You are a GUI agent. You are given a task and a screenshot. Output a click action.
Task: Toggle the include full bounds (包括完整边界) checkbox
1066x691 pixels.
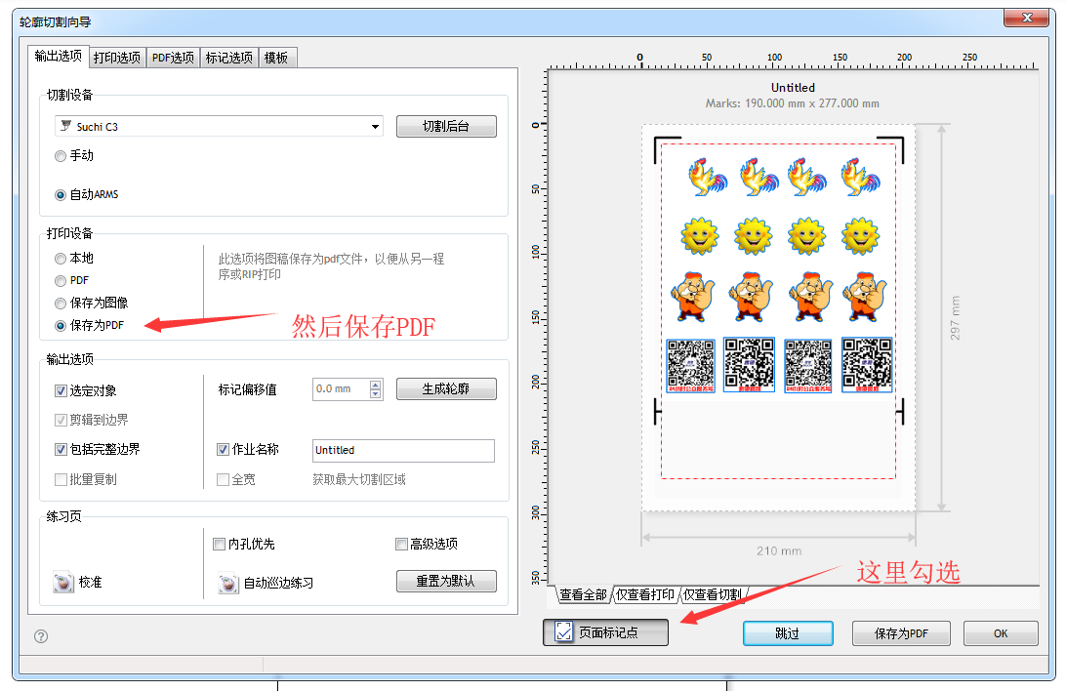pyautogui.click(x=61, y=449)
